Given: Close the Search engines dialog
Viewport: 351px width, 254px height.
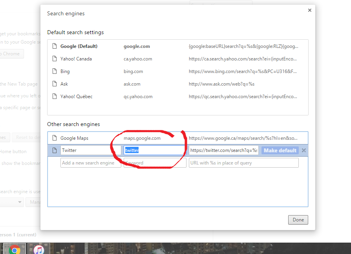Looking at the screenshot, I should pyautogui.click(x=310, y=10).
